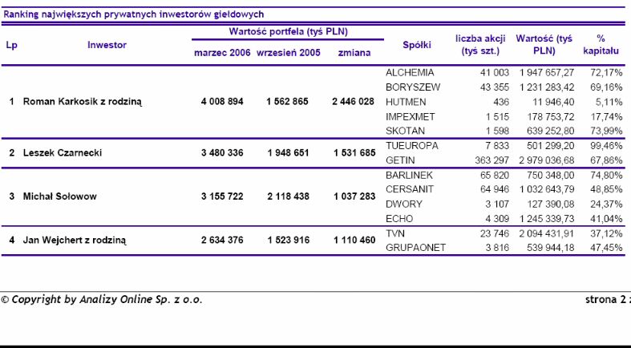Click the GRUPAONET company entry
The width and height of the screenshot is (631, 348).
415,248
